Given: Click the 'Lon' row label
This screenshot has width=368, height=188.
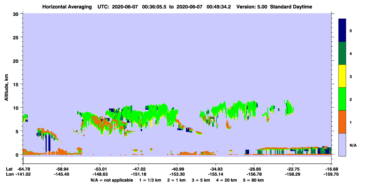Looking at the screenshot, I should [x=9, y=174].
